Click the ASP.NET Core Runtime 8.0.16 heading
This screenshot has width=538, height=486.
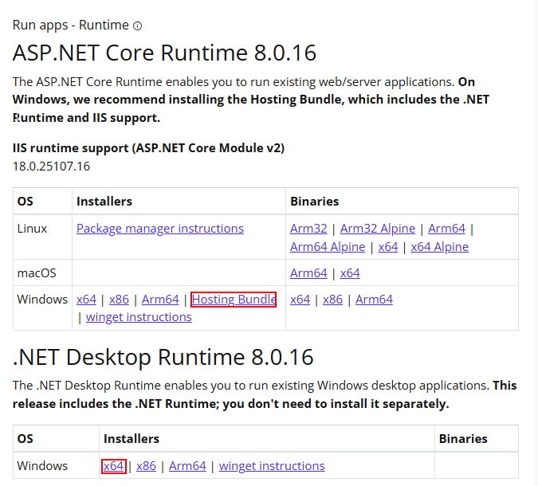coord(164,53)
